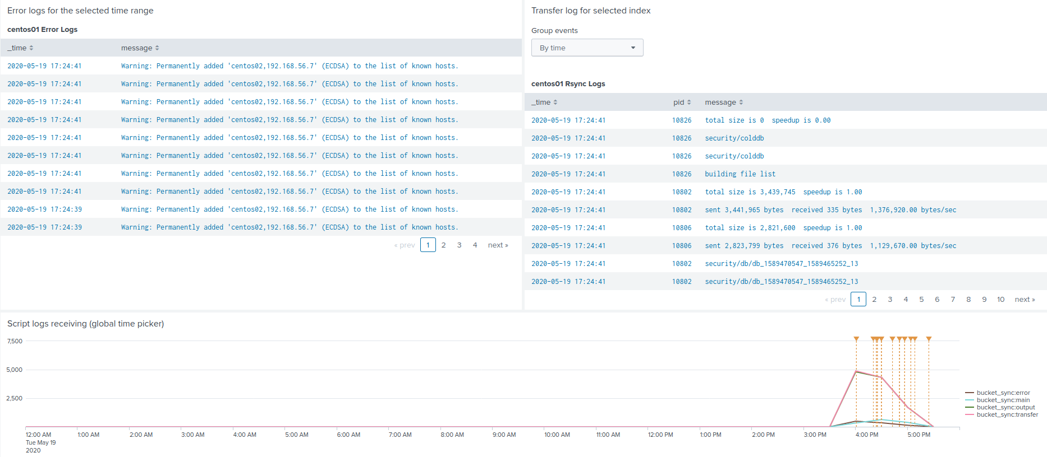Go to page 8 of Rsync Logs
1047x457 pixels.
(x=968, y=300)
